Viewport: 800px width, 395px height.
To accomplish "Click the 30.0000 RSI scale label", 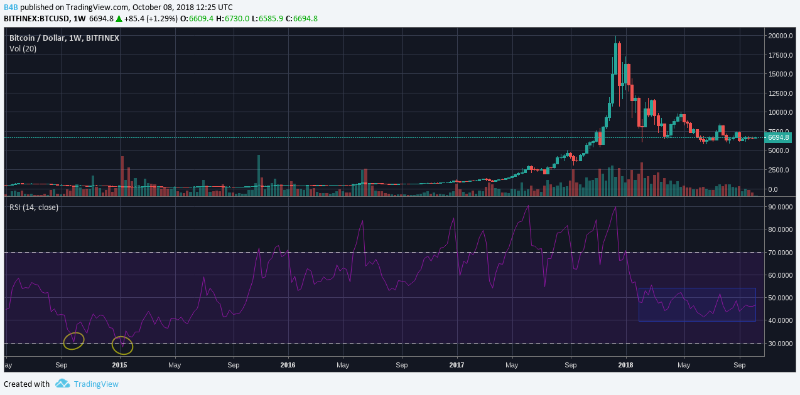I will tap(781, 344).
